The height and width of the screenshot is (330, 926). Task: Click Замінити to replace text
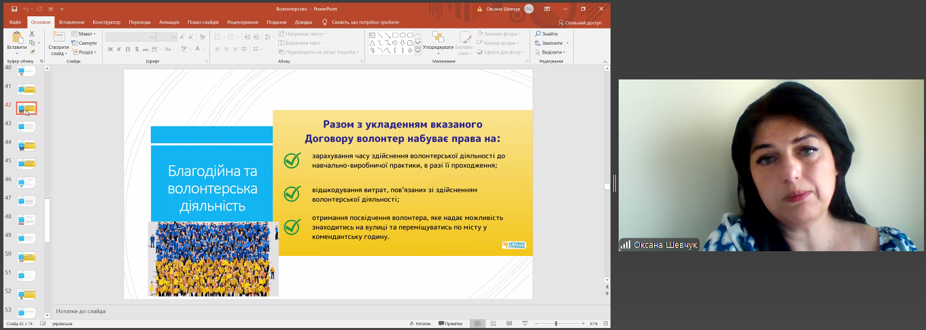point(551,43)
